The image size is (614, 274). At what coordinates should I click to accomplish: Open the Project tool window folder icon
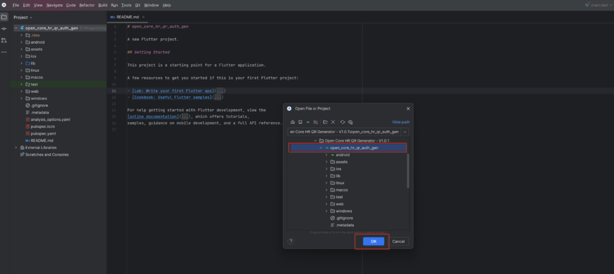click(4, 17)
